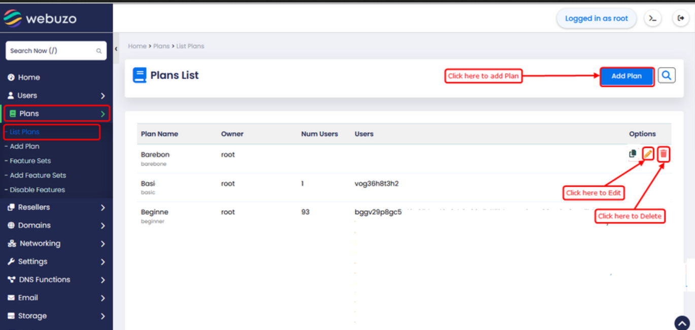Viewport: 695px width, 330px height.
Task: Click the terminal icon in top bar
Action: (653, 19)
